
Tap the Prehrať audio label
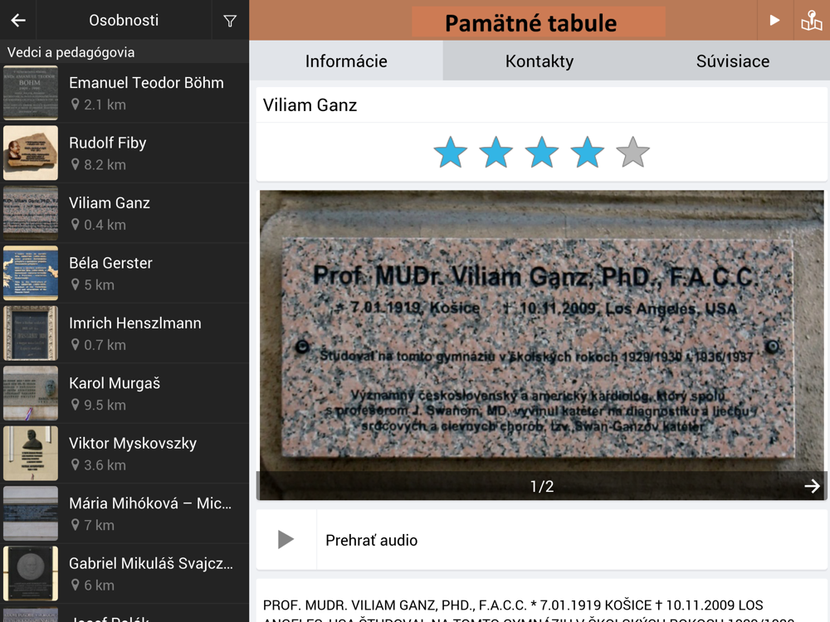pyautogui.click(x=372, y=540)
